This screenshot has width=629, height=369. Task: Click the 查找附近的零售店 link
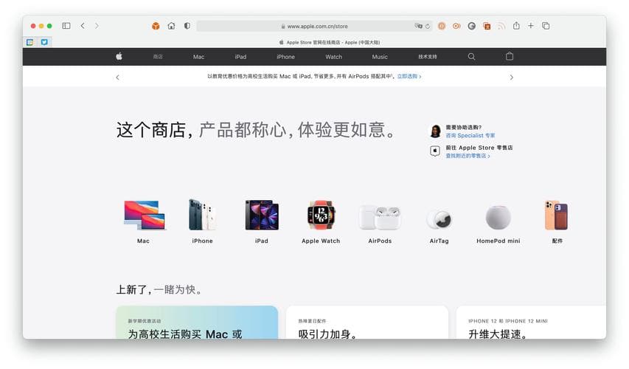tap(468, 156)
